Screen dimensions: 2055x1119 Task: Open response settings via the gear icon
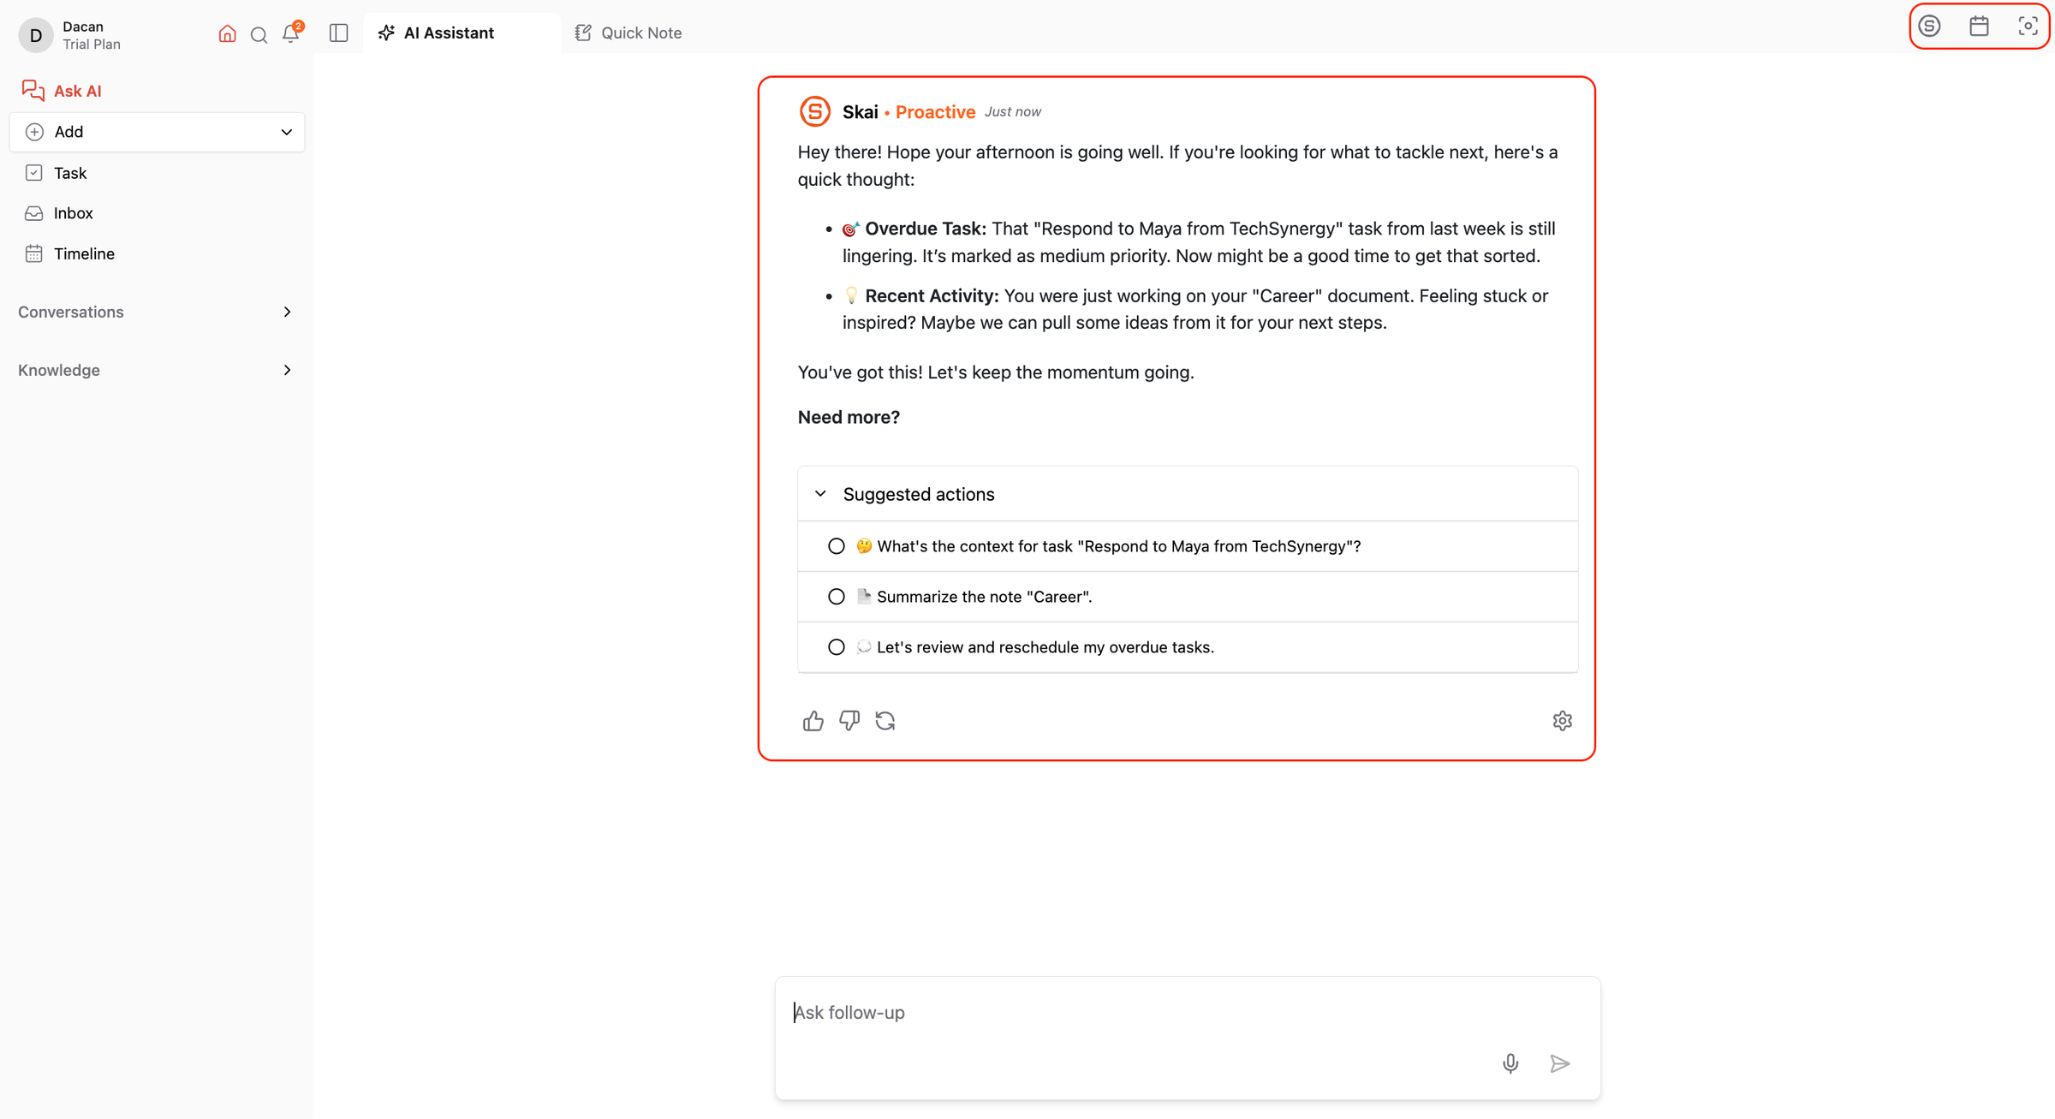click(x=1563, y=720)
